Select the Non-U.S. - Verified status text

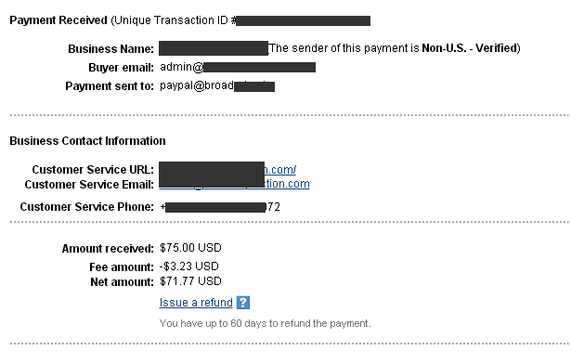470,48
